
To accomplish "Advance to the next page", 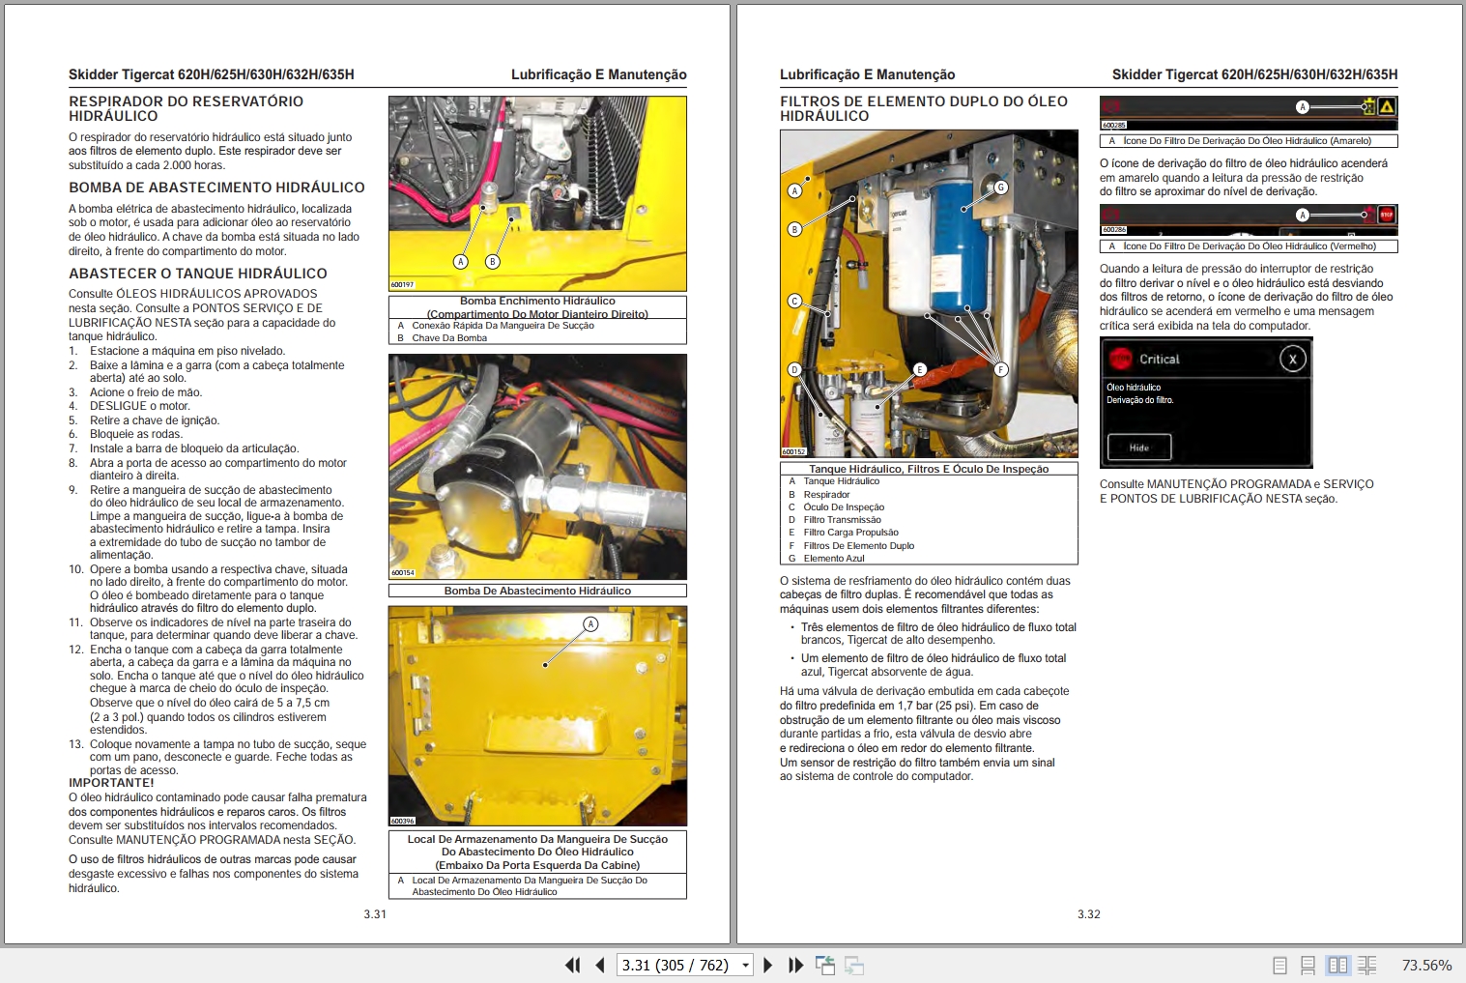I will [x=768, y=965].
